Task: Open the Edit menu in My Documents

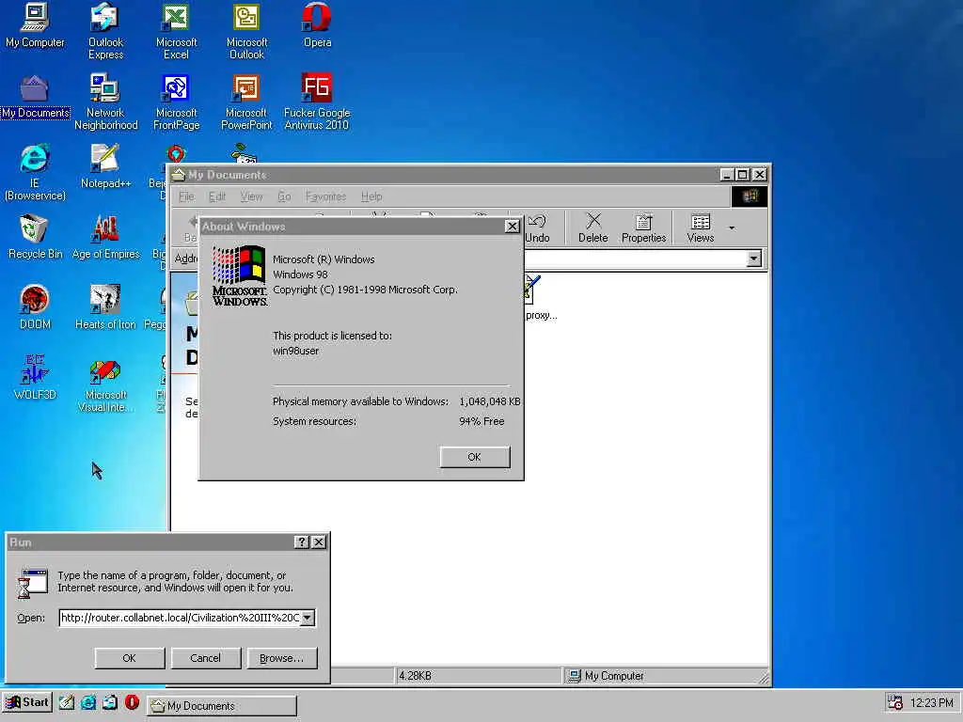Action: coord(217,196)
